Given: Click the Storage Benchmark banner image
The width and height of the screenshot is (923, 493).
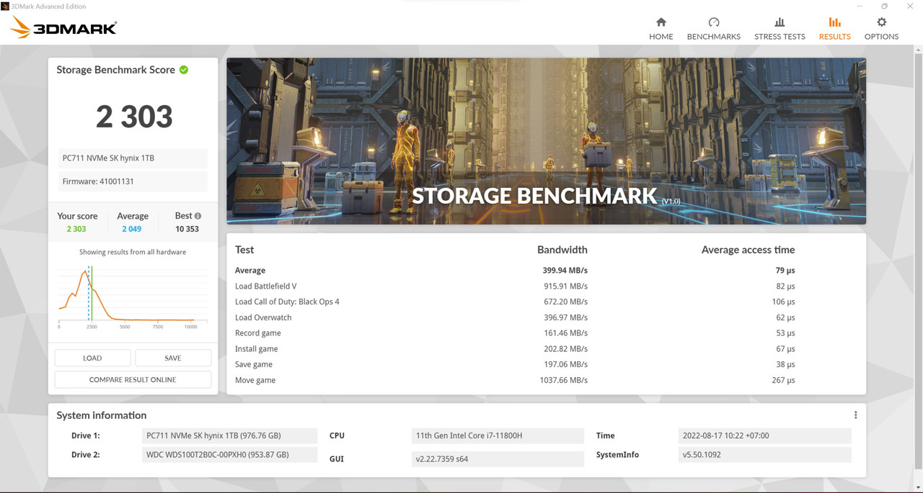Looking at the screenshot, I should tap(546, 141).
